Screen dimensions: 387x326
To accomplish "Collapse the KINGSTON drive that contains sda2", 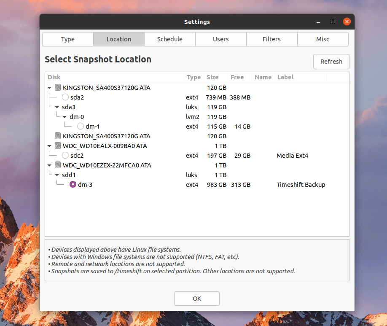I will (49, 88).
